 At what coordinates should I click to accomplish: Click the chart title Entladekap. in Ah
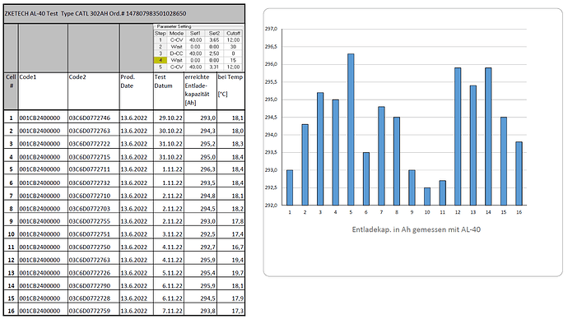[417, 229]
